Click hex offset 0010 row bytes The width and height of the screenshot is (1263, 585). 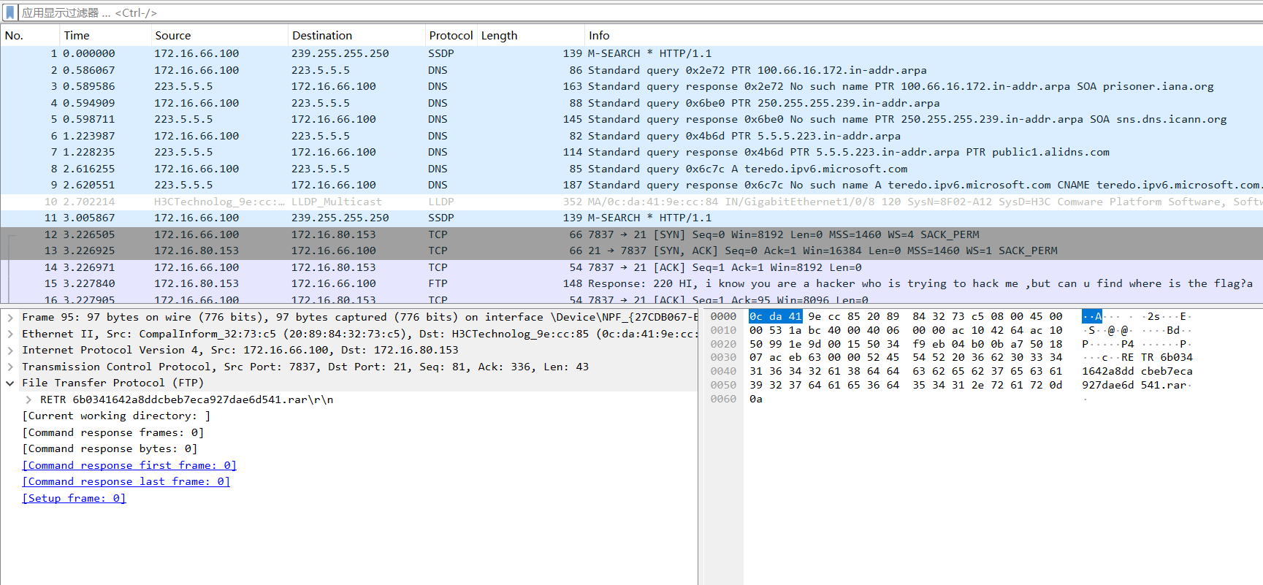[x=906, y=330]
